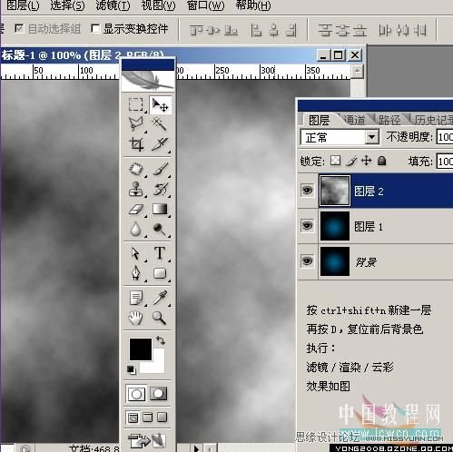Switch to the 历史记录 tab
This screenshot has height=452, width=453.
[x=433, y=120]
